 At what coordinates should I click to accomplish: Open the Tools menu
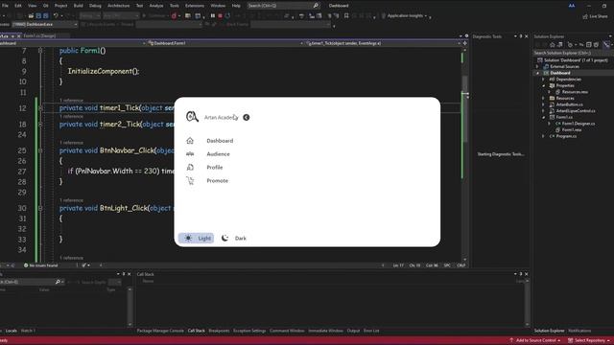[175, 6]
